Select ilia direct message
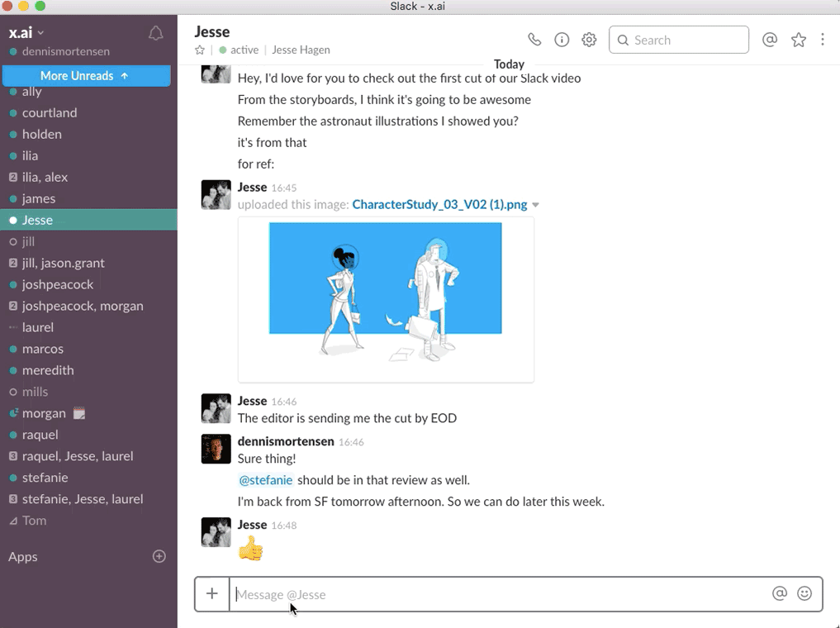The width and height of the screenshot is (840, 628). click(88, 155)
